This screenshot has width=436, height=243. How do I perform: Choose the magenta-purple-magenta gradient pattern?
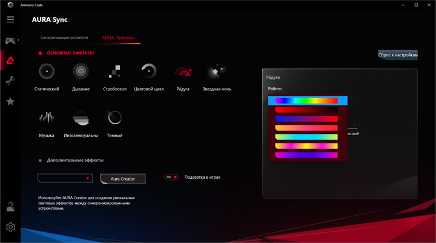pyautogui.click(x=306, y=155)
